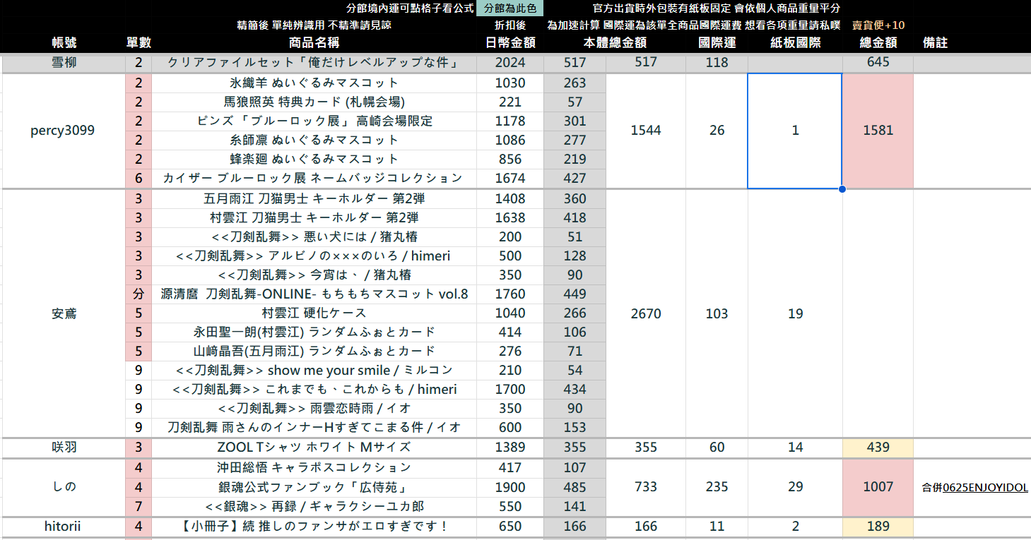Click the account cell hitorii
This screenshot has height=540, width=1031.
click(64, 526)
